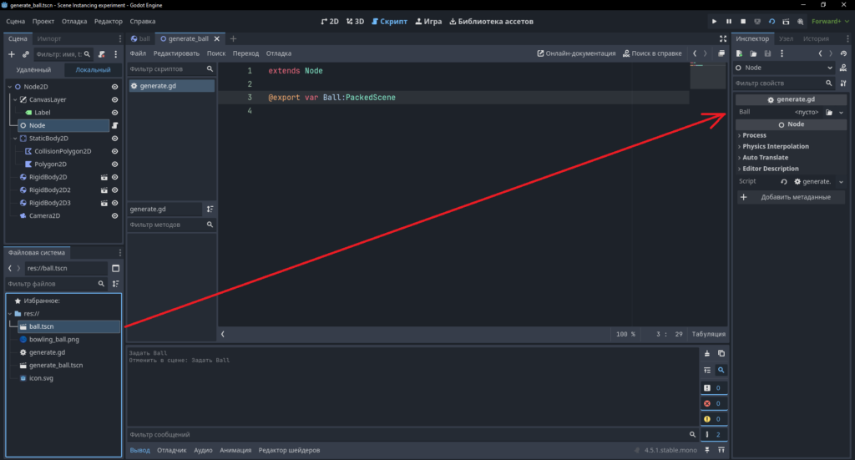Toggle the script methods sort icon
855x460 pixels.
point(210,209)
